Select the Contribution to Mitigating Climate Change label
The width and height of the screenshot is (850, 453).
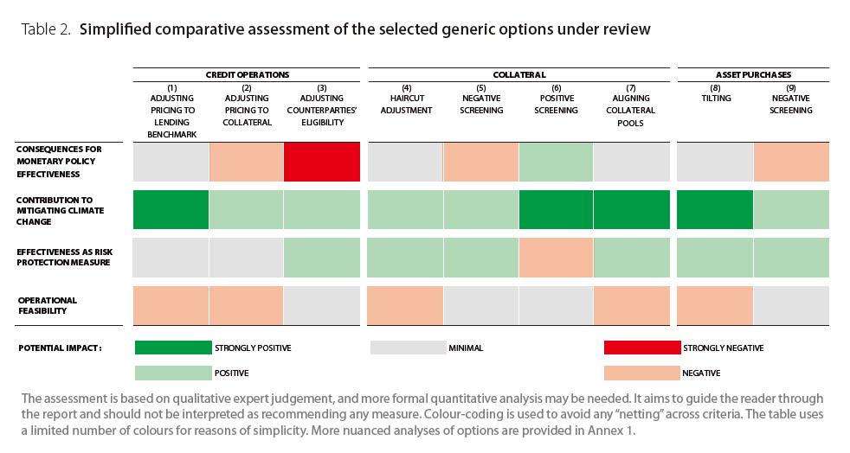(55, 210)
